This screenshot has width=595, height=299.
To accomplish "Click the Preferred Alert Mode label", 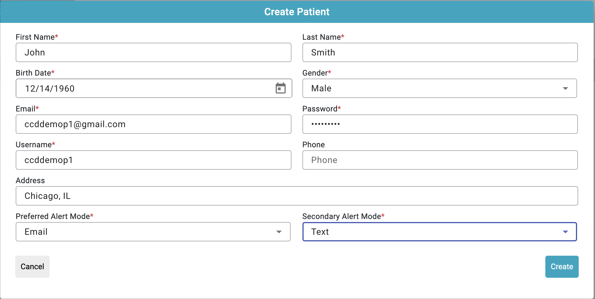I will (x=53, y=216).
